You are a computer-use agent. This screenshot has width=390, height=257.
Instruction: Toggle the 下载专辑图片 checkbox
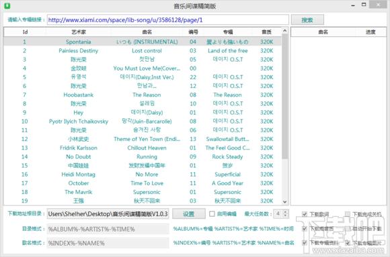click(x=348, y=243)
